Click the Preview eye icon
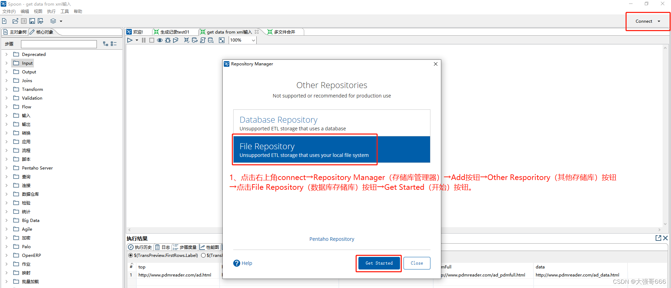The image size is (671, 288). [x=160, y=40]
